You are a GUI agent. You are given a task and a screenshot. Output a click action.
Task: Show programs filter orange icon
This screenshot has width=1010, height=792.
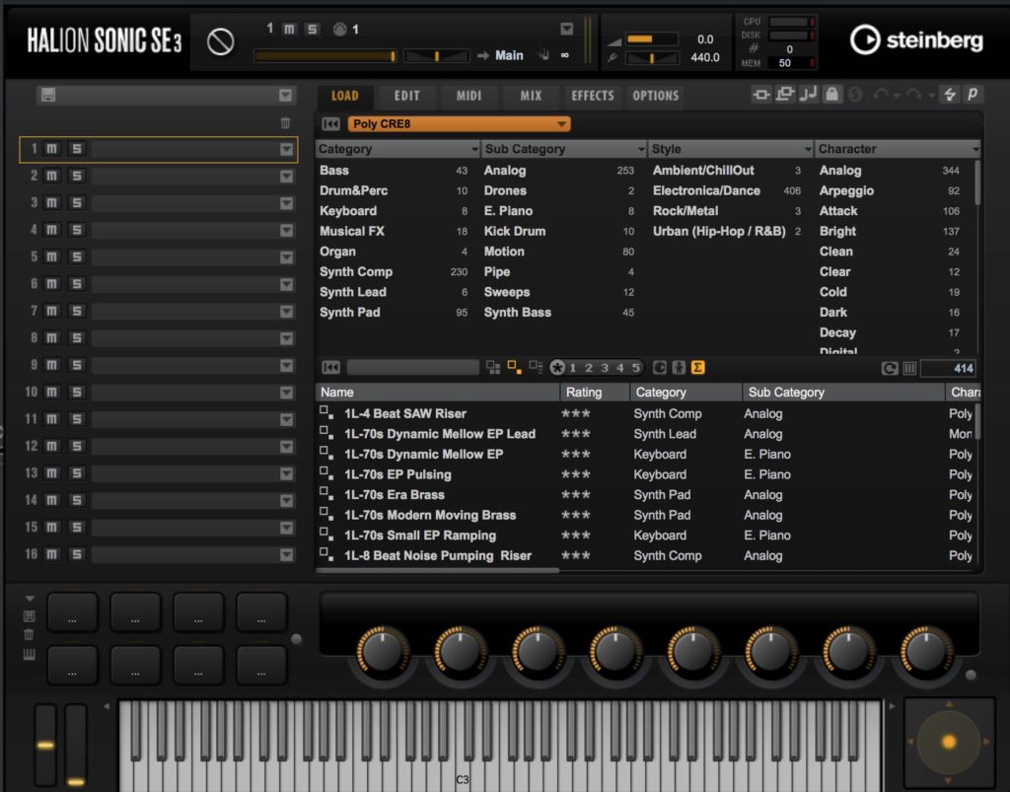514,368
